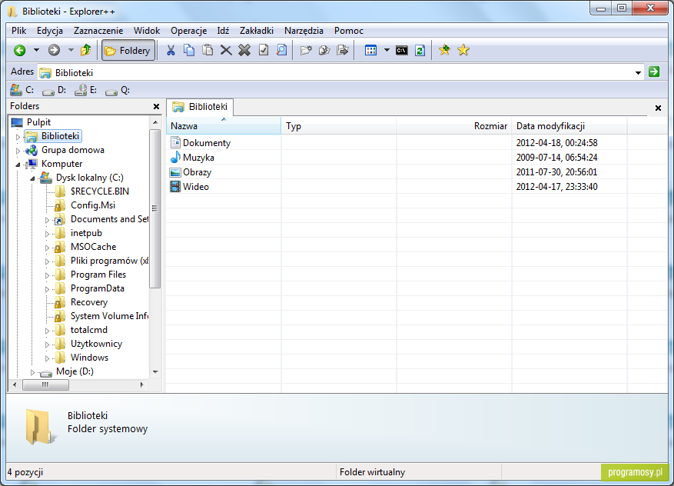Click the Move To folder icon

pos(343,50)
